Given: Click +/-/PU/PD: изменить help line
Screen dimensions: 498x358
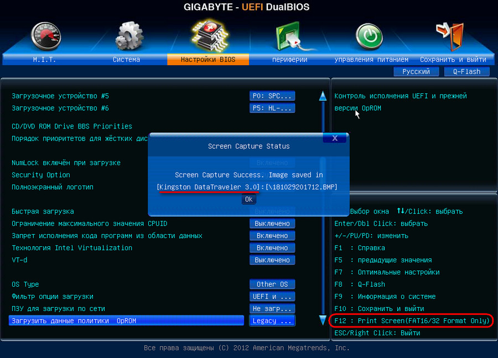Looking at the screenshot, I should click(x=371, y=236).
